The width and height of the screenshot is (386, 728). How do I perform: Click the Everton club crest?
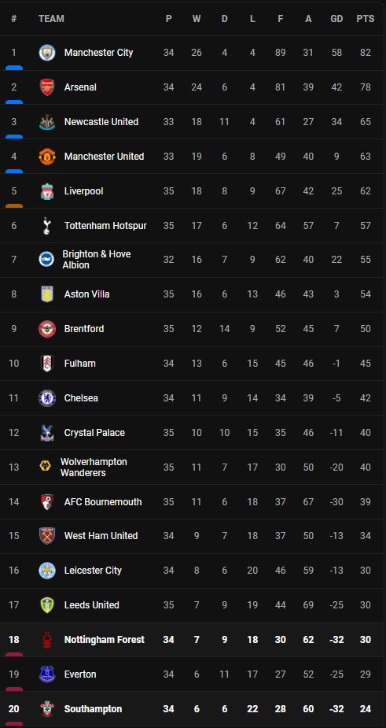click(47, 674)
